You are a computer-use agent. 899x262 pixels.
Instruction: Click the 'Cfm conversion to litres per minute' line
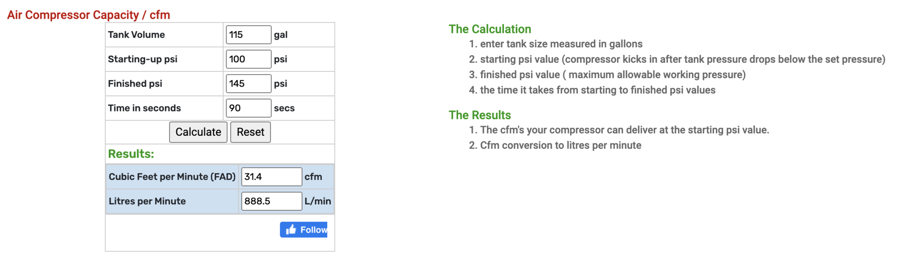click(x=561, y=145)
